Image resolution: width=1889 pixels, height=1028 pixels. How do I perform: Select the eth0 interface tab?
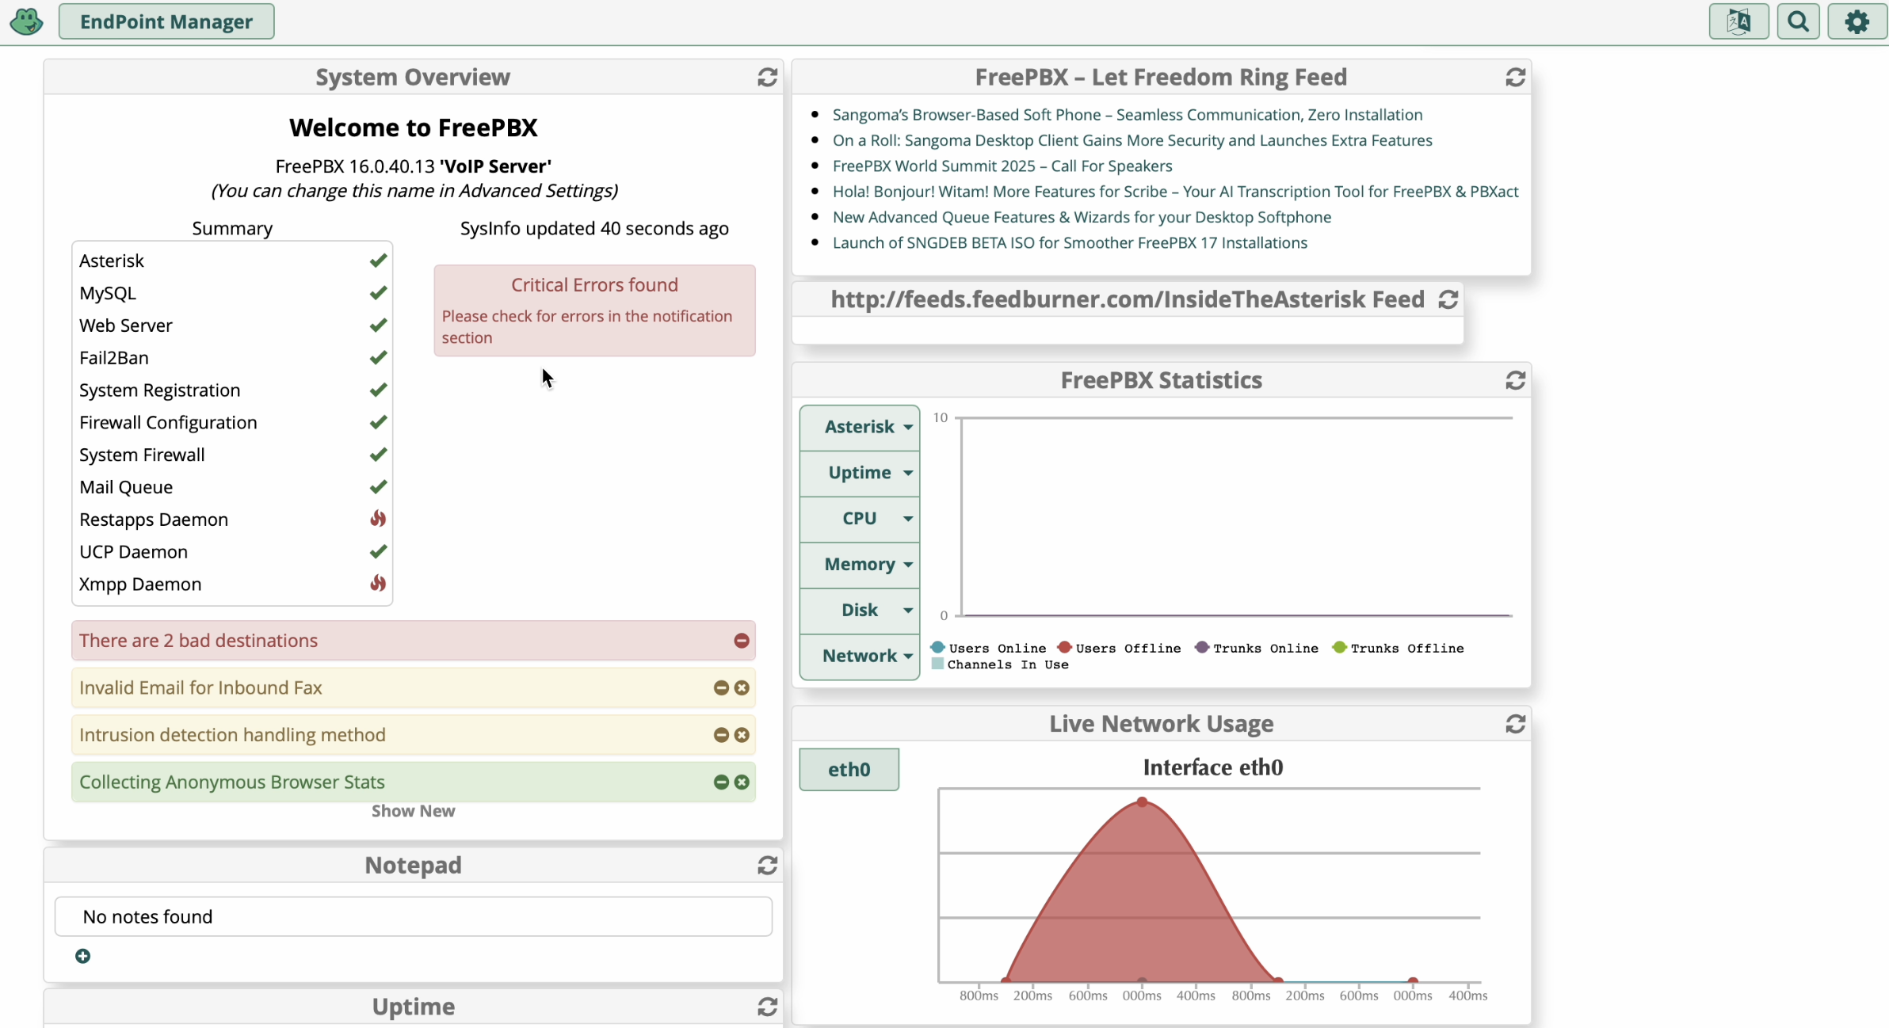click(848, 770)
